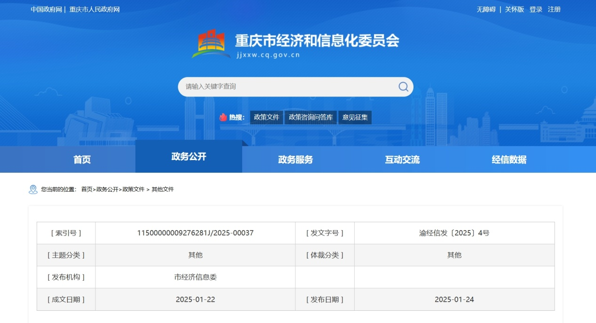This screenshot has width=596, height=323.
Task: Click the [ 成文日期 ] label cell
Action: pos(66,299)
